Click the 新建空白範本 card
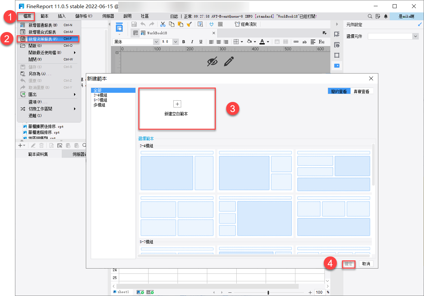 177,108
